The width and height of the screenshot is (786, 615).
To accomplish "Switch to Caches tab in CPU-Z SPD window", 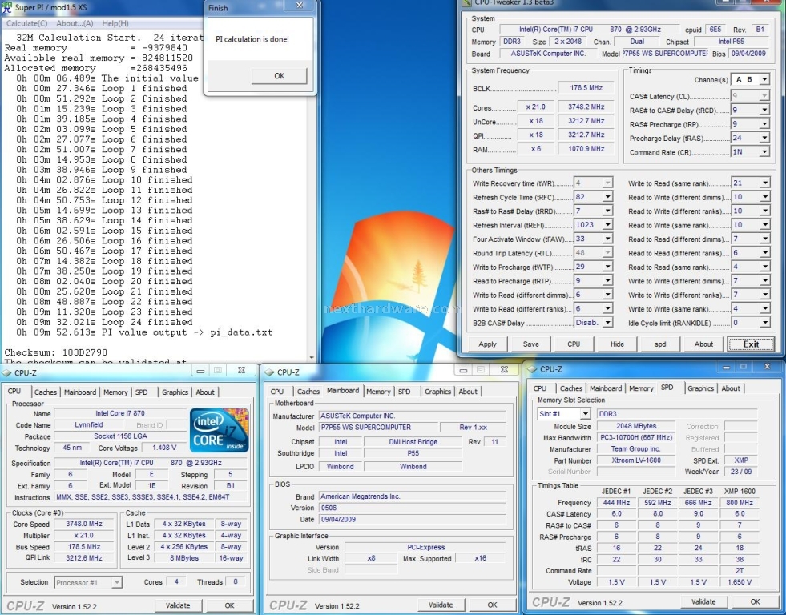I will pos(571,388).
